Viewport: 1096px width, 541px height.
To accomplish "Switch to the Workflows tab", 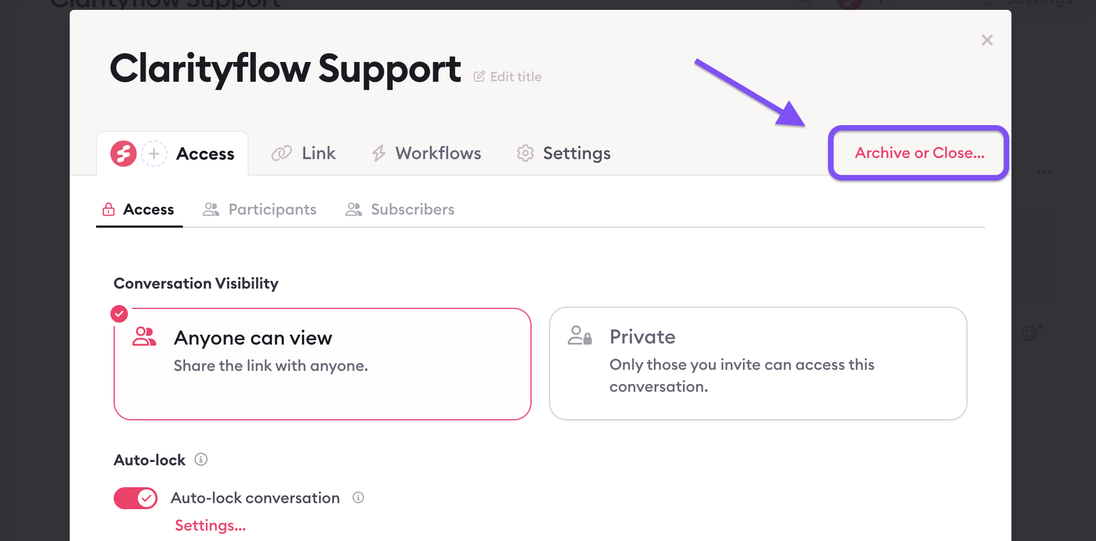I will pos(426,153).
